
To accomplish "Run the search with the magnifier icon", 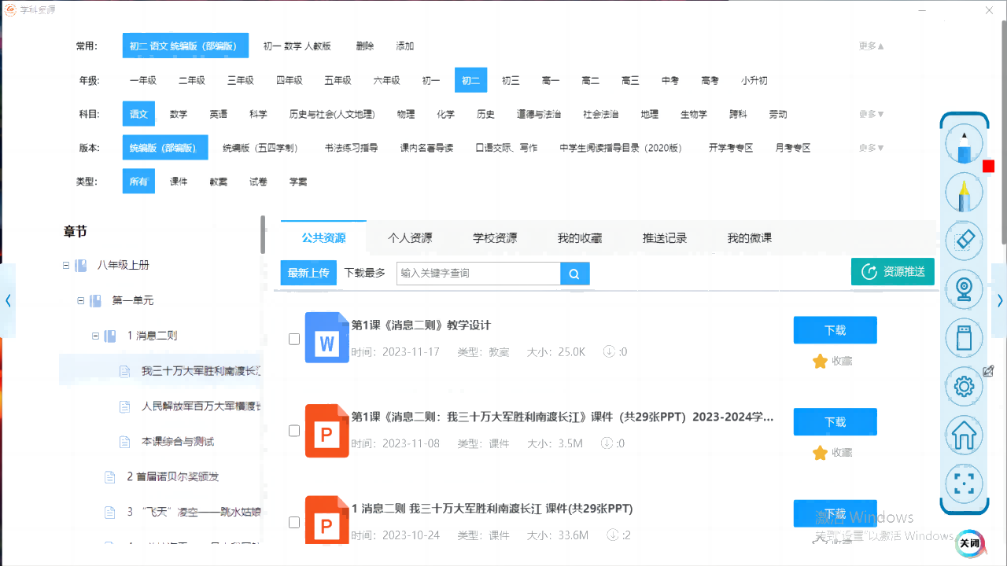I will (x=574, y=274).
